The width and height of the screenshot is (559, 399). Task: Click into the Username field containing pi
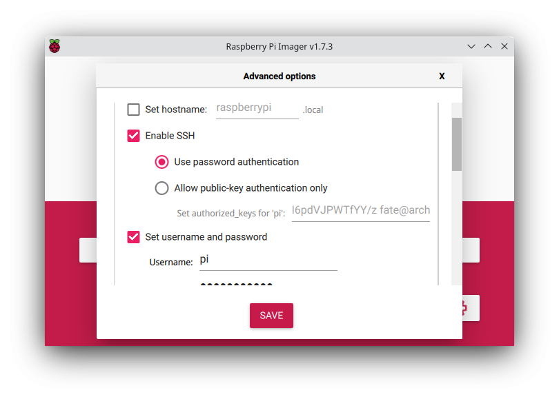click(x=268, y=261)
